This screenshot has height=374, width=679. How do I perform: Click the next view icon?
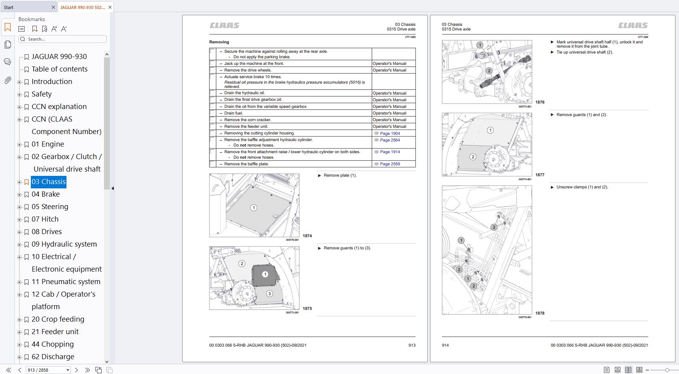pyautogui.click(x=109, y=370)
